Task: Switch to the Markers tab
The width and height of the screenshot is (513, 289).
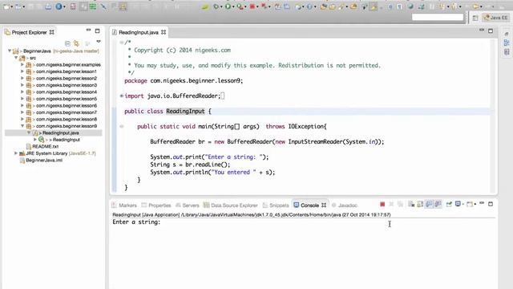Action: click(x=127, y=206)
